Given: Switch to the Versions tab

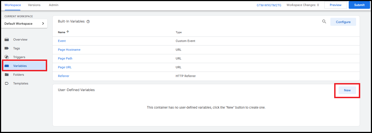Looking at the screenshot, I should pyautogui.click(x=34, y=5).
